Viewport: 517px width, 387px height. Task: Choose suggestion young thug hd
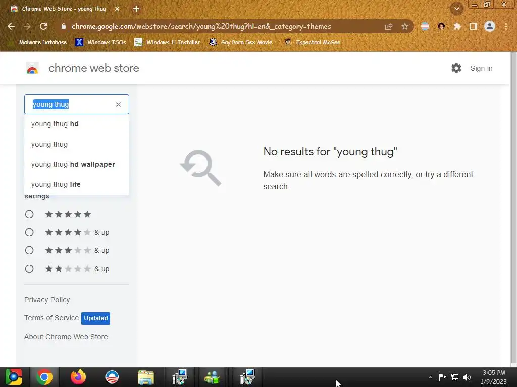click(77, 124)
